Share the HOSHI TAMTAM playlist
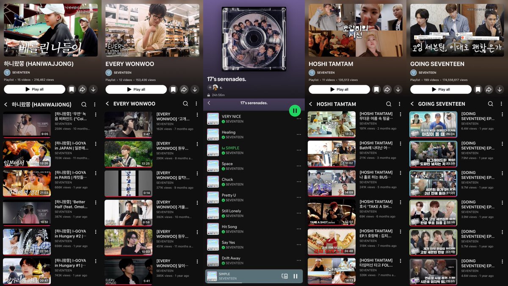The image size is (508, 286). (x=387, y=89)
